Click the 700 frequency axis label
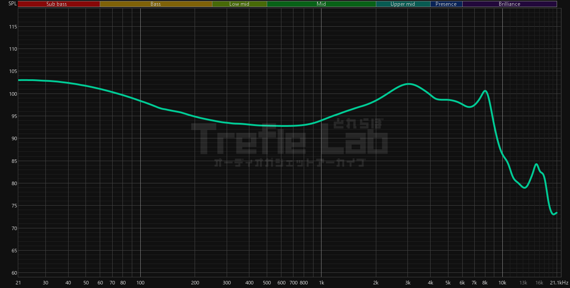This screenshot has width=570, height=288. point(293,283)
